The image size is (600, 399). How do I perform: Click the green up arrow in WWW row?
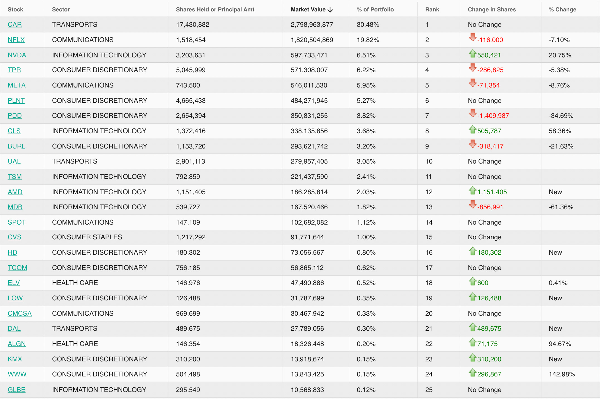472,373
